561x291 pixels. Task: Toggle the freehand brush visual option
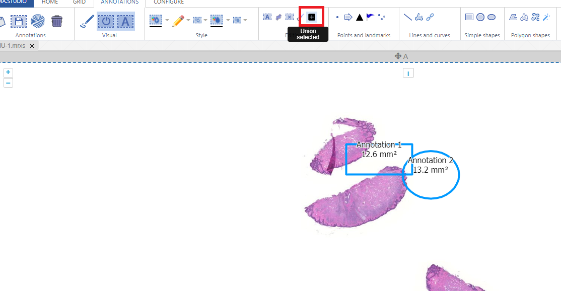pyautogui.click(x=87, y=21)
